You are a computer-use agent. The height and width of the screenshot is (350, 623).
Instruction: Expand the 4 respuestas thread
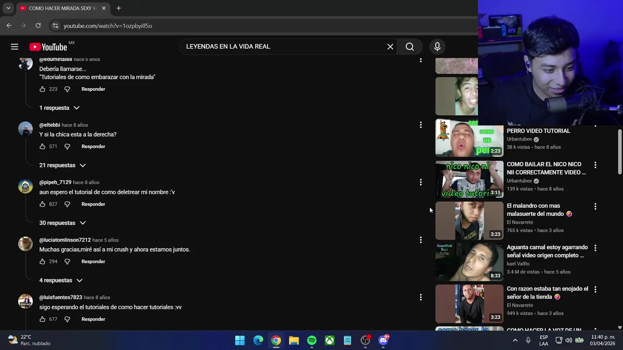(x=61, y=280)
